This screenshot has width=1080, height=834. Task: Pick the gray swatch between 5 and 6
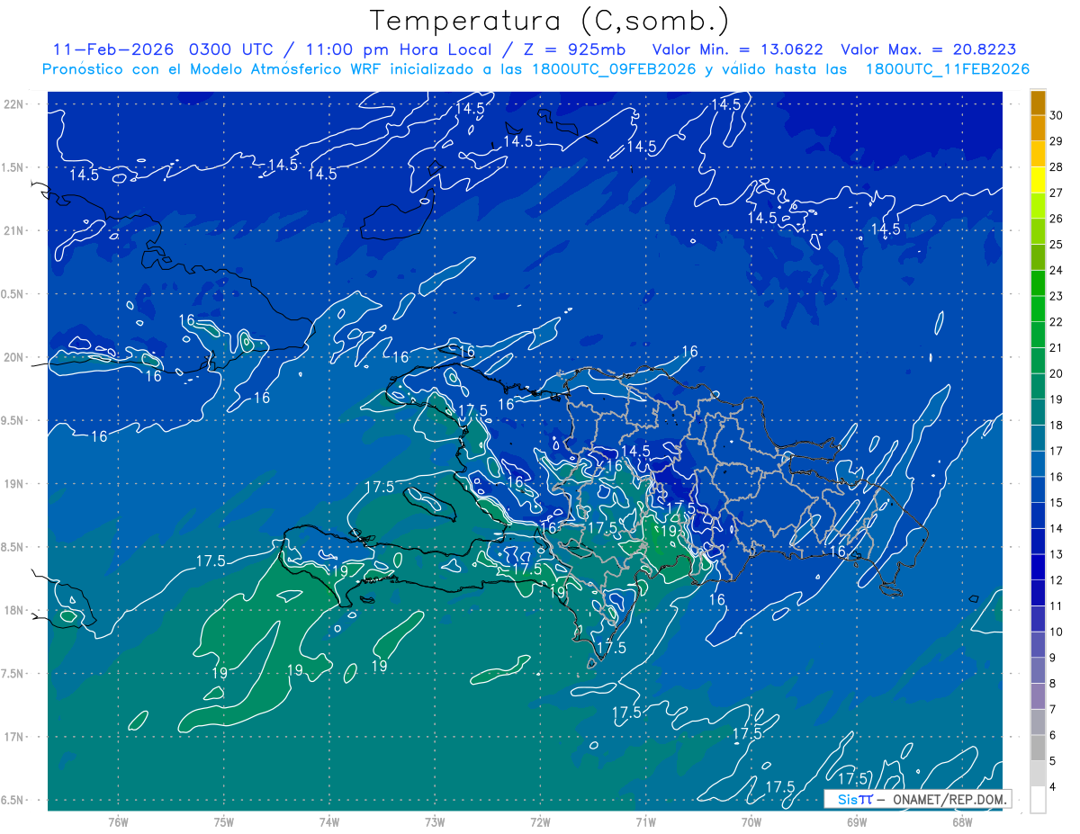[x=1038, y=749]
